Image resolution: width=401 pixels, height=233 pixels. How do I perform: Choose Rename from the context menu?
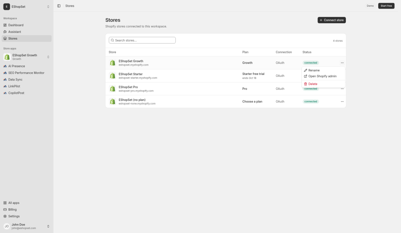coord(323,70)
